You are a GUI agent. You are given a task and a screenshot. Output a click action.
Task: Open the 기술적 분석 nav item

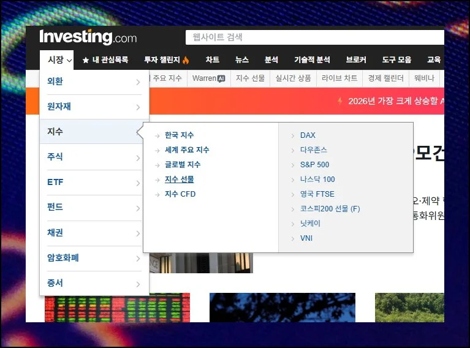[x=312, y=60]
